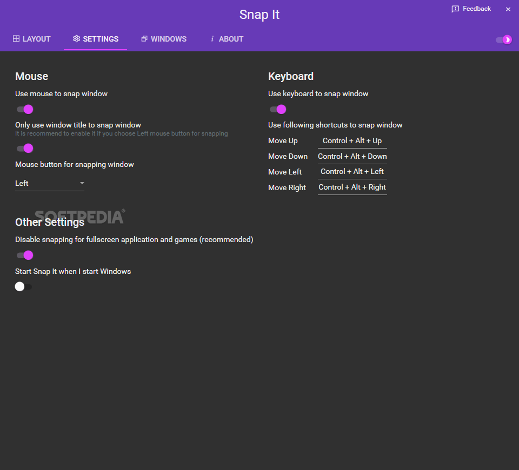Toggle Use mouse to snap window
Image resolution: width=519 pixels, height=470 pixels.
(25, 110)
